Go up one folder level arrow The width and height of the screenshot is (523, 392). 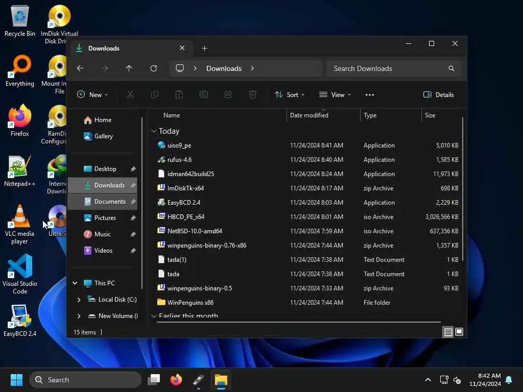coord(129,68)
